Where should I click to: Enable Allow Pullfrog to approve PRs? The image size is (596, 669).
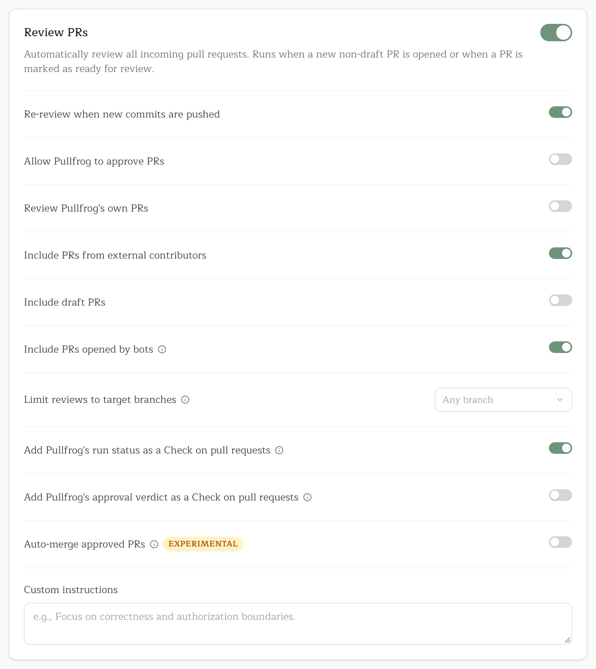point(560,159)
